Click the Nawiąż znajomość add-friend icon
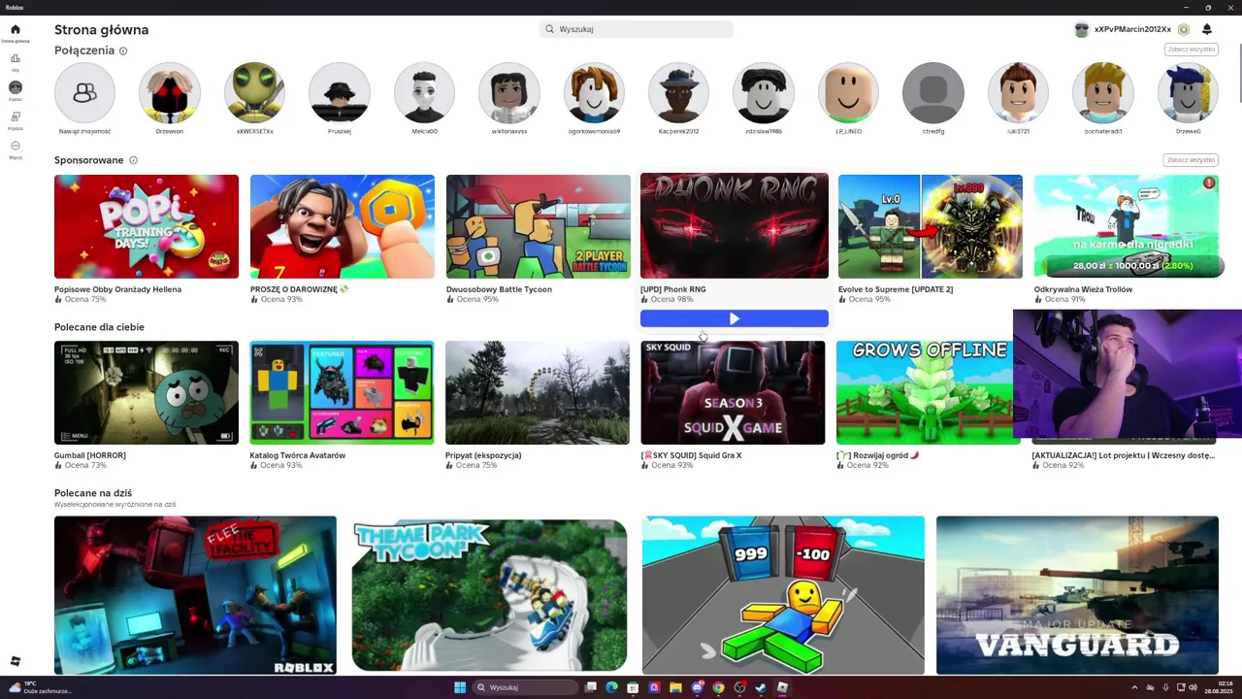 click(84, 93)
